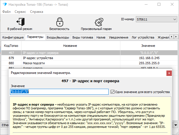
Task: Click code cell '880'
Action: [x=11, y=63]
